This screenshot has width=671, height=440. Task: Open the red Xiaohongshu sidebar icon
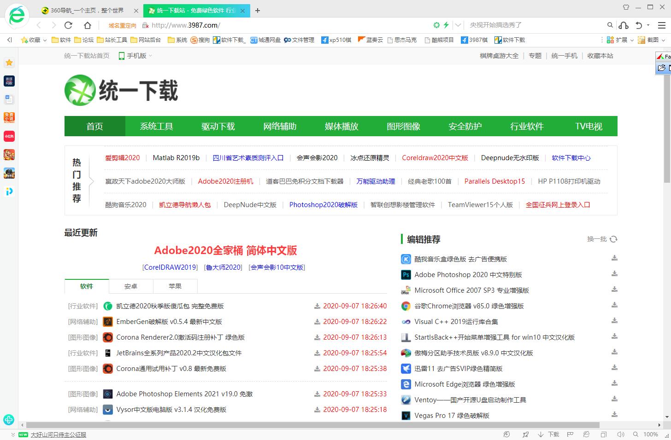point(9,136)
